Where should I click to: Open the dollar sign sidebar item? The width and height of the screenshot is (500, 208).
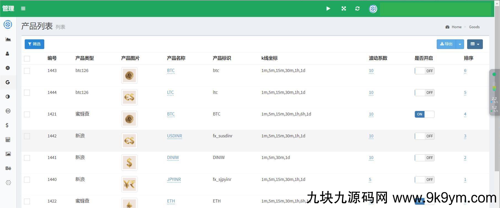click(7, 125)
